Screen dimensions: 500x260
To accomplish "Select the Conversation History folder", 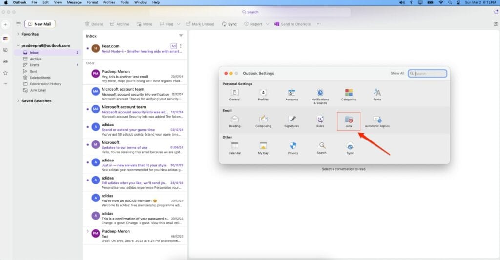I will (48, 84).
